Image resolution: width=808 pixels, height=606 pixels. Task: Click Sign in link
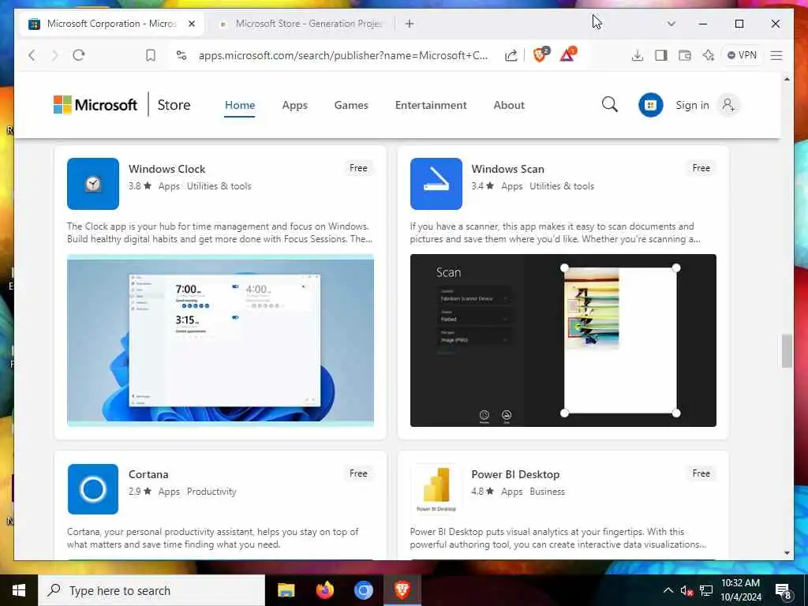point(692,105)
